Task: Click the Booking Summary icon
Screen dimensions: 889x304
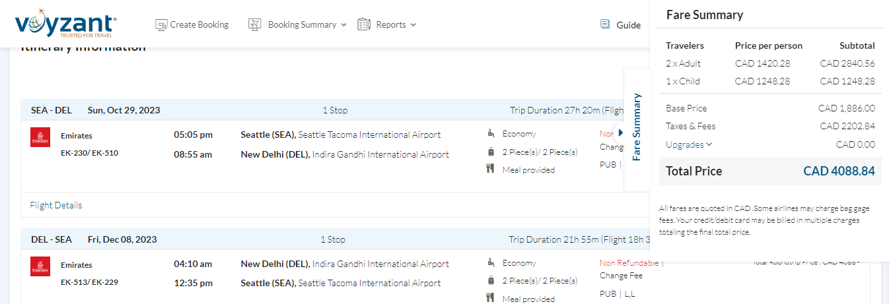Action: [x=255, y=24]
